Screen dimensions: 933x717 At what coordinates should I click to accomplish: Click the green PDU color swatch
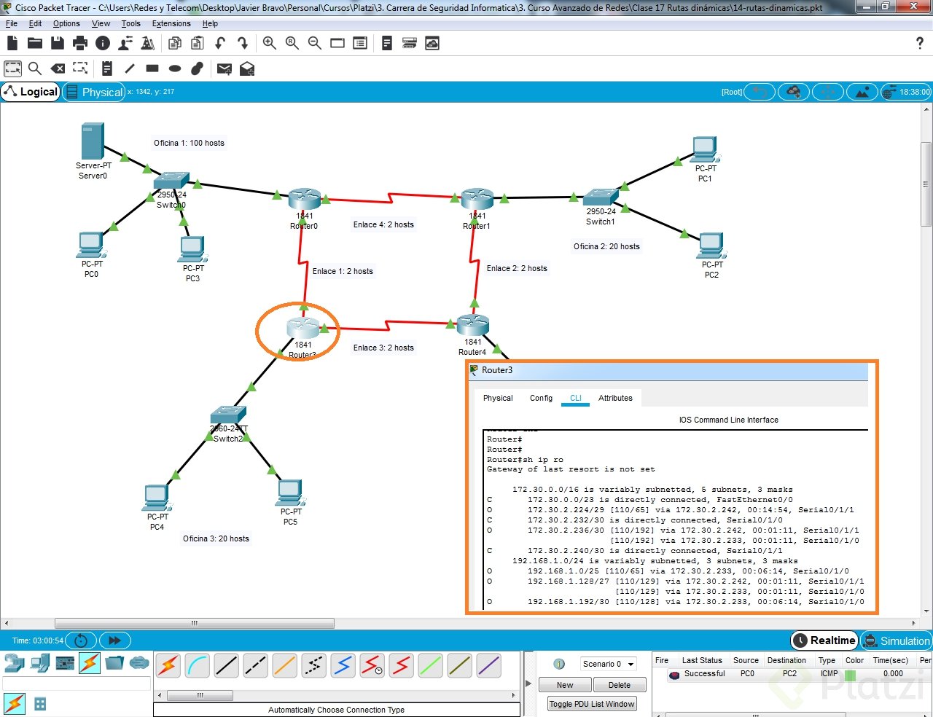[850, 674]
